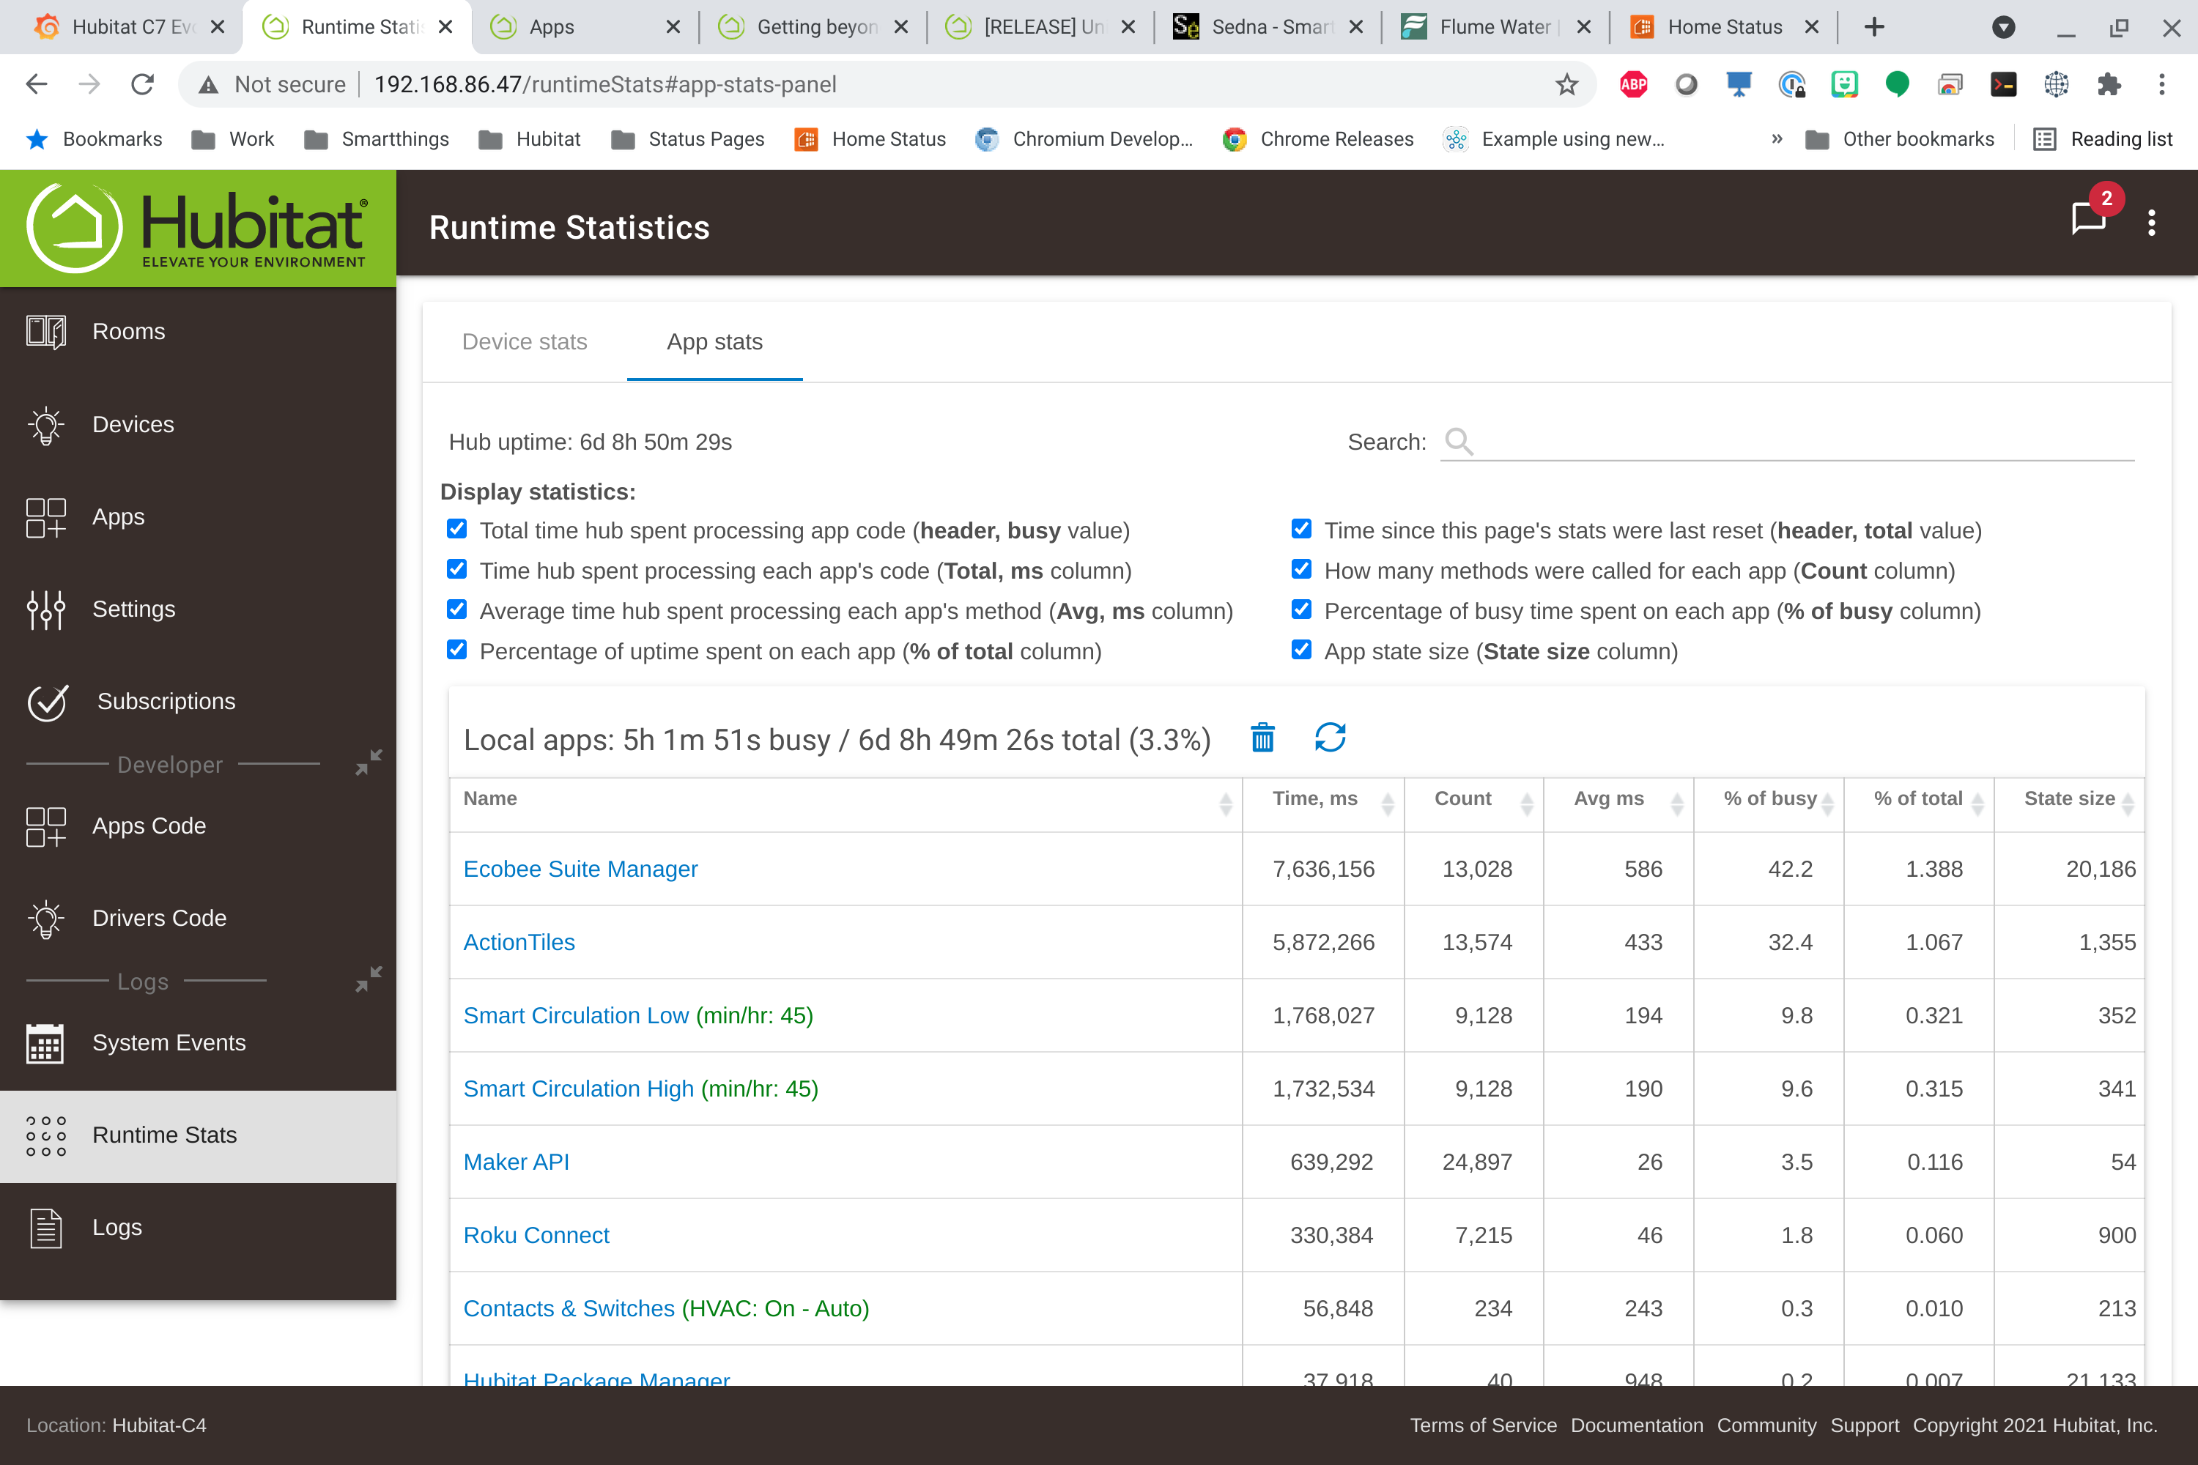The height and width of the screenshot is (1465, 2198).
Task: Open the Hubitat header three-dot menu
Action: pos(2153,223)
